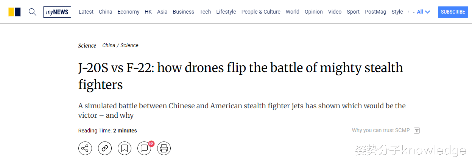Viewport: 472px width, 163px height.
Task: Click the SUBSCRIBE button
Action: (x=453, y=12)
